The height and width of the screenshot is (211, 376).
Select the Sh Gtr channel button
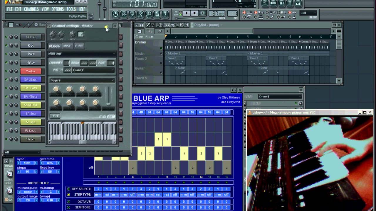tap(31, 139)
